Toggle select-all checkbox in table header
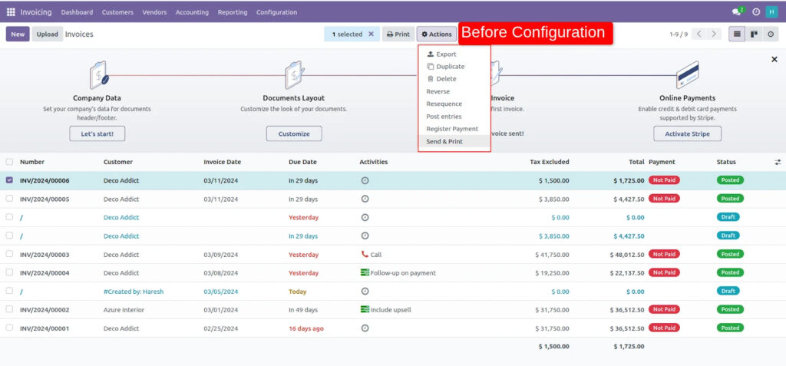This screenshot has width=786, height=366. (9, 162)
